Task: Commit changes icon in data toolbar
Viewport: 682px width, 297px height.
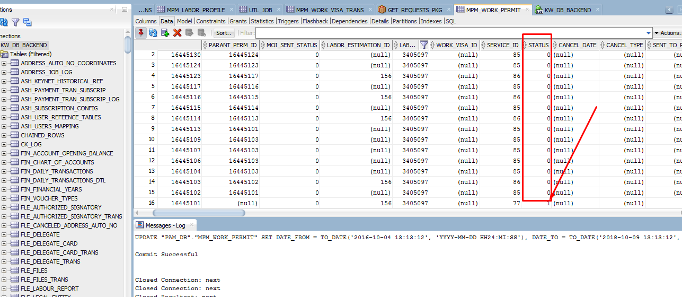Action: [x=190, y=33]
